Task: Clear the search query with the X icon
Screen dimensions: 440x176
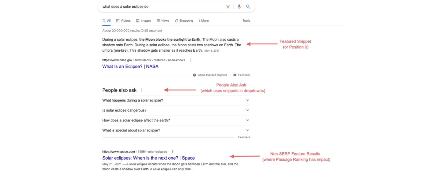Action: 228,6
